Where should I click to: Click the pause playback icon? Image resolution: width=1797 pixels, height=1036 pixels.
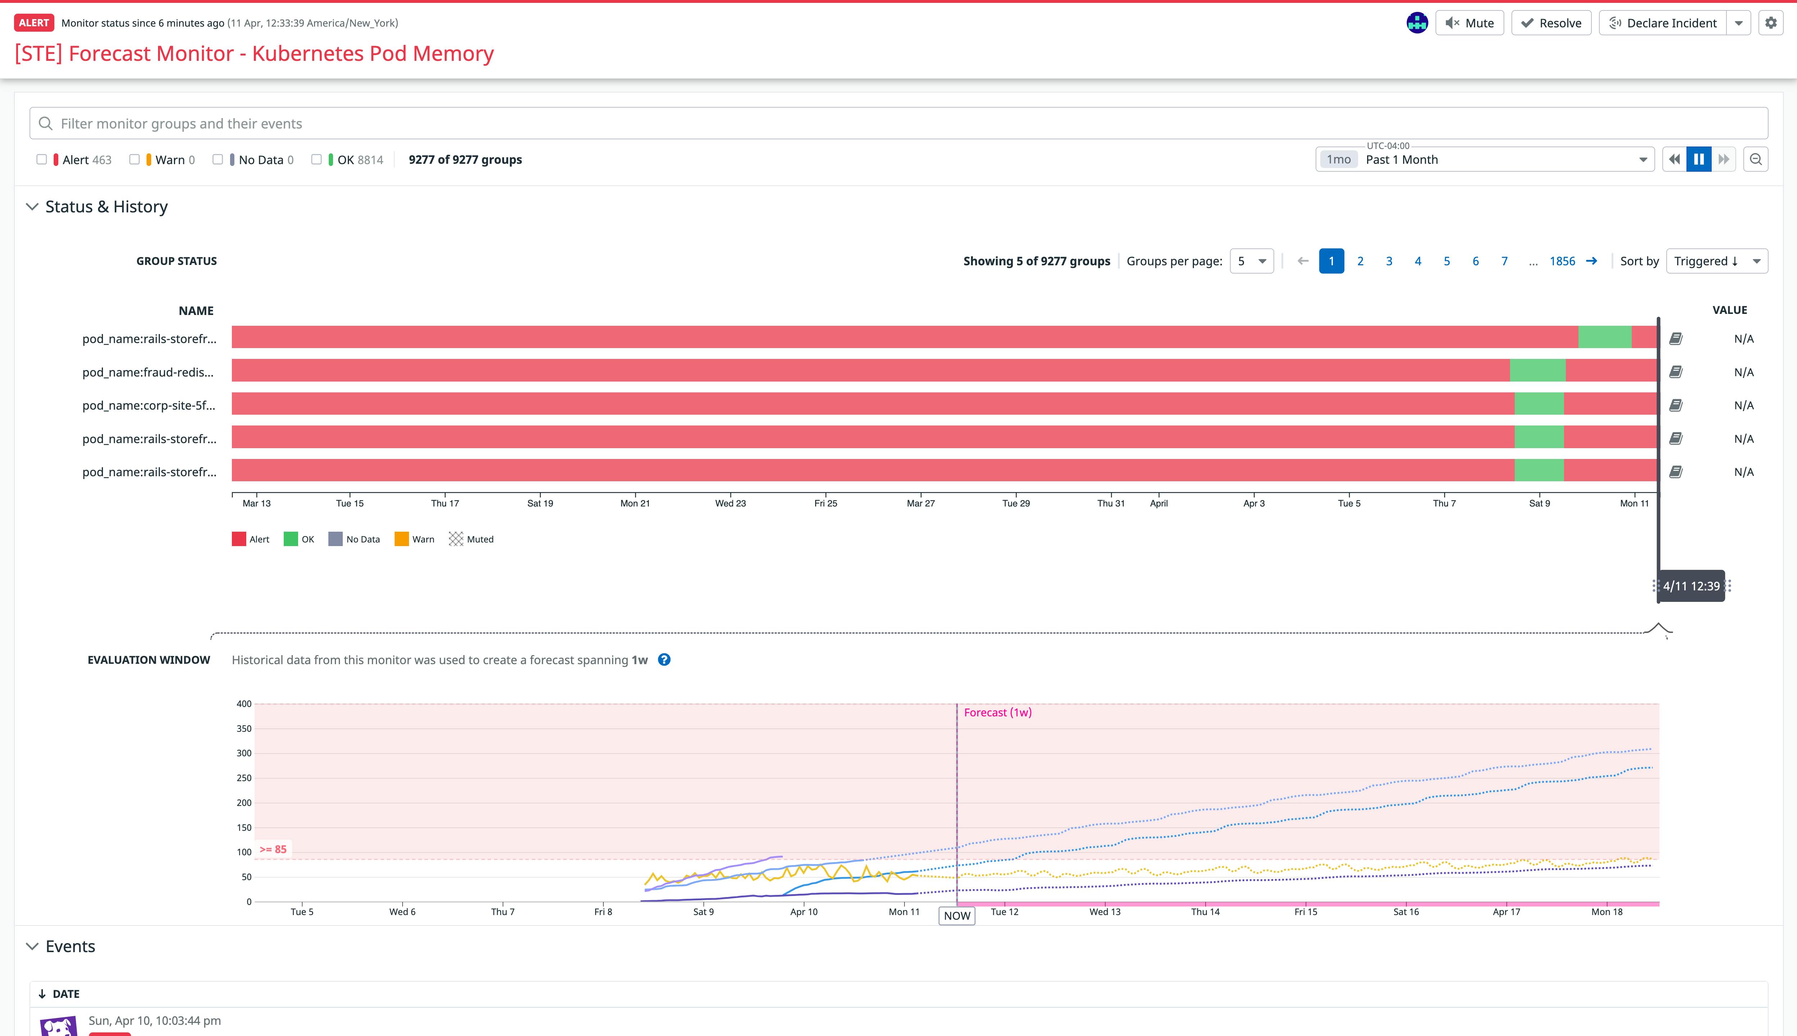1699,159
